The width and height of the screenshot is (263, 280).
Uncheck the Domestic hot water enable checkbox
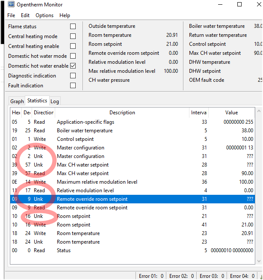tap(73, 66)
